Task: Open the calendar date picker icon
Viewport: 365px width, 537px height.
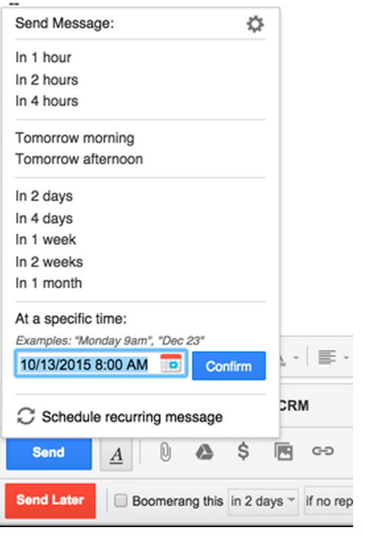Action: tap(171, 364)
